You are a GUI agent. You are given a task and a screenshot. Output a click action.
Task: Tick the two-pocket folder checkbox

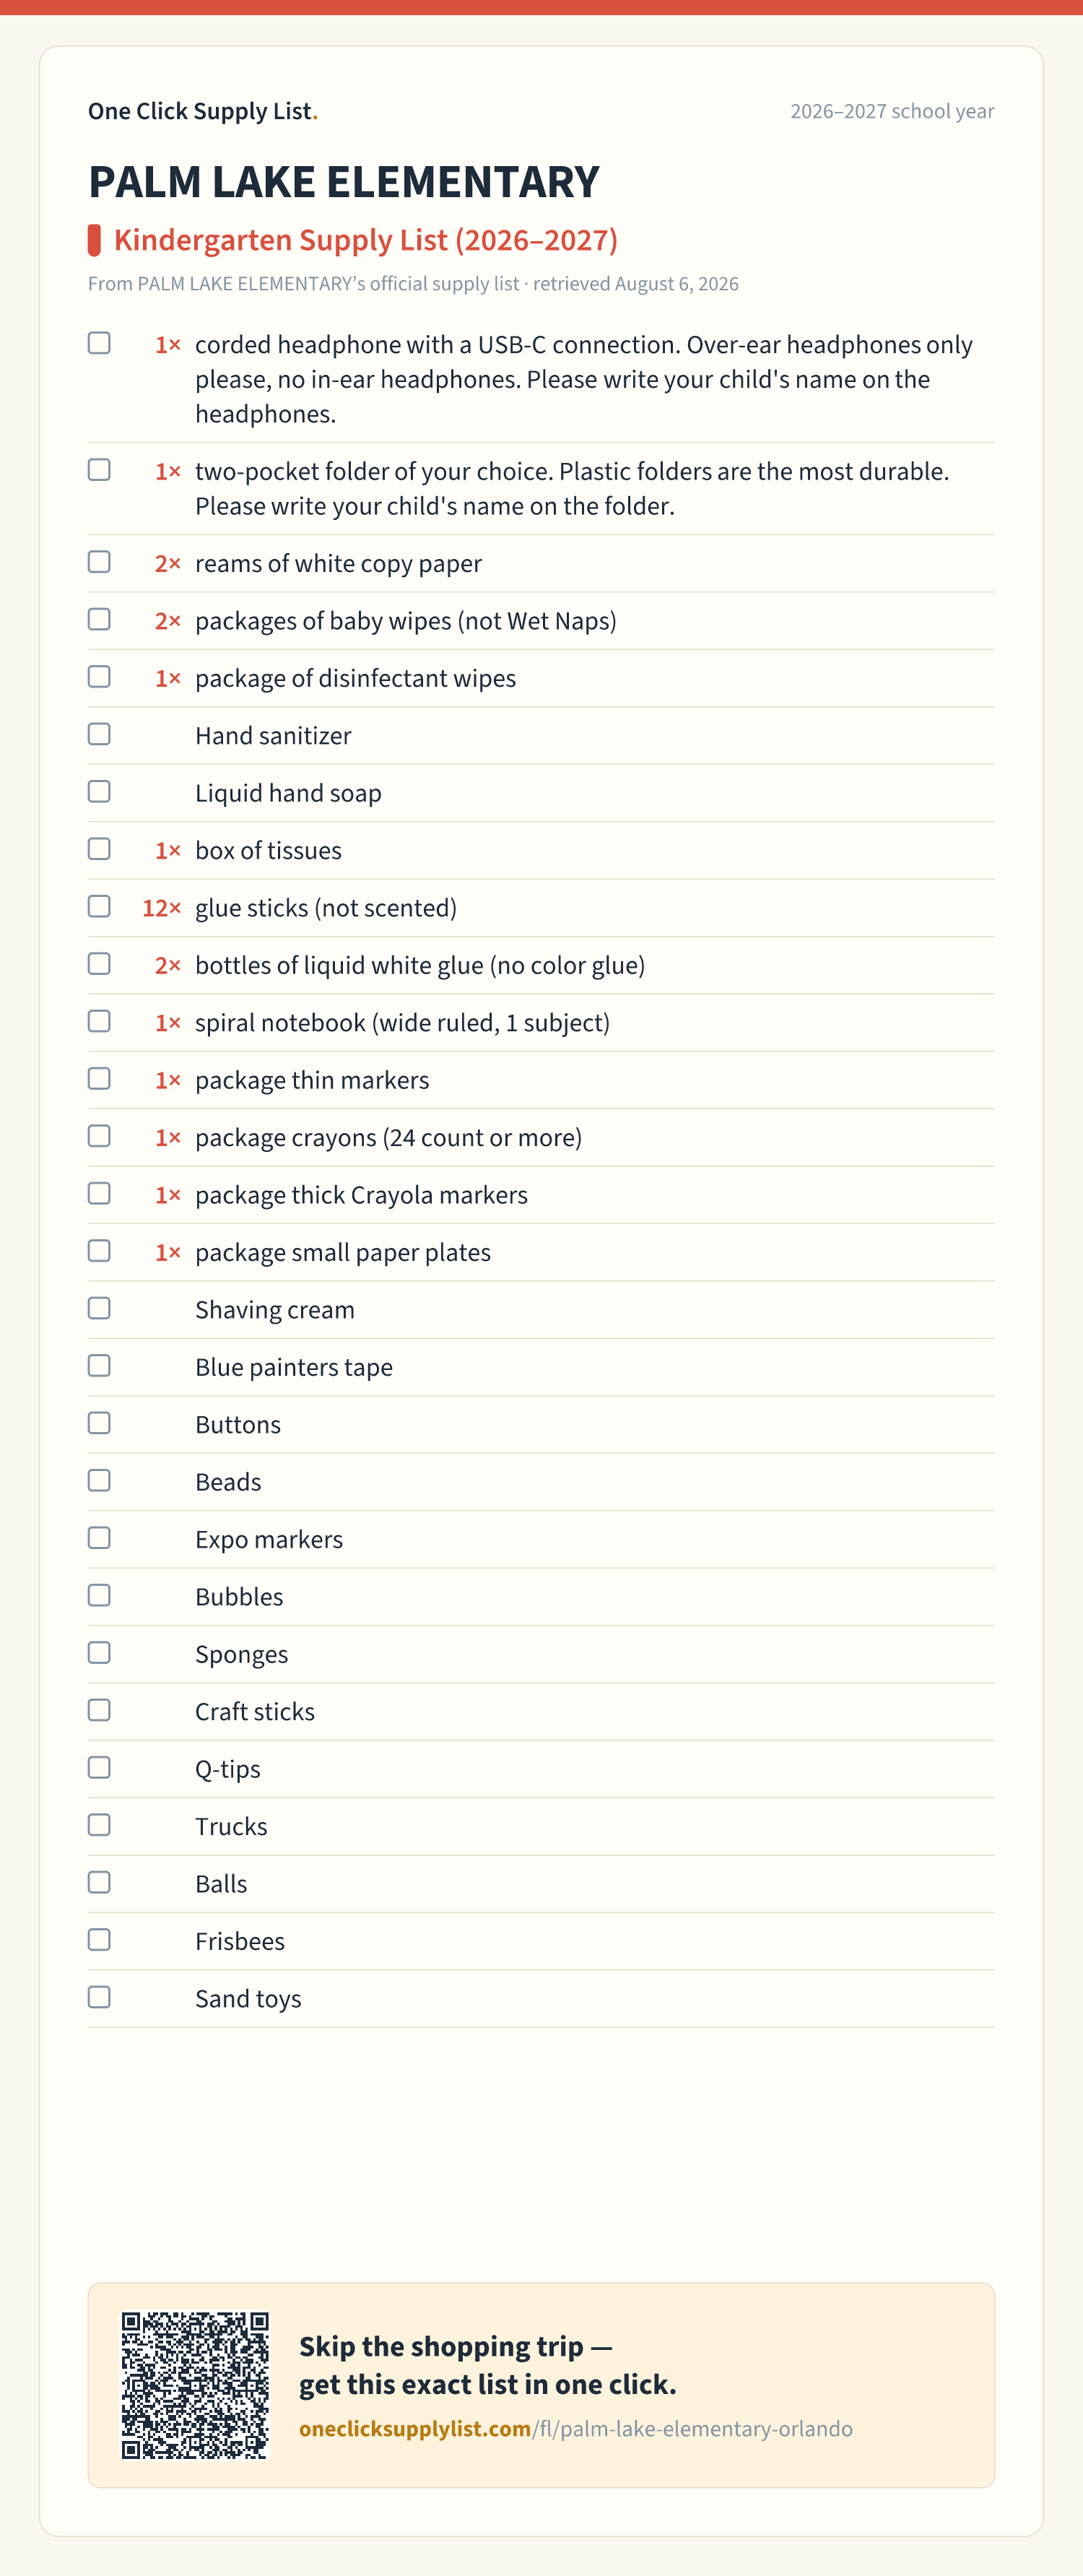click(99, 470)
